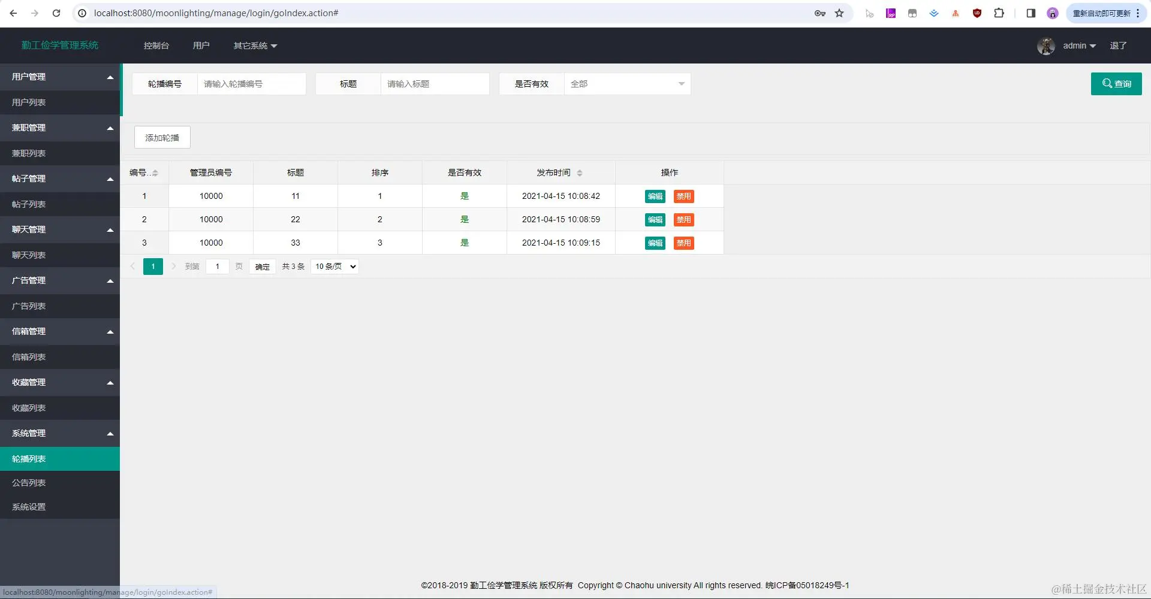Open the 10 条/页 page size dropdown

[x=335, y=267]
